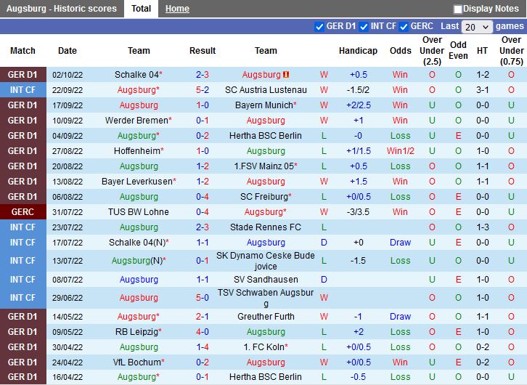This screenshot has width=527, height=385.
Task: Click the Over Under (0.75) header
Action: (x=511, y=51)
